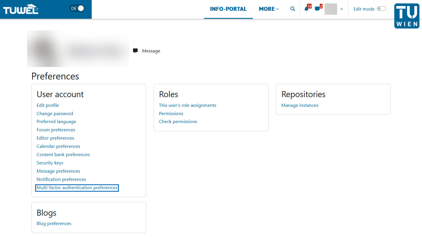Select Notification preferences link
This screenshot has height=237, width=422.
[61, 179]
